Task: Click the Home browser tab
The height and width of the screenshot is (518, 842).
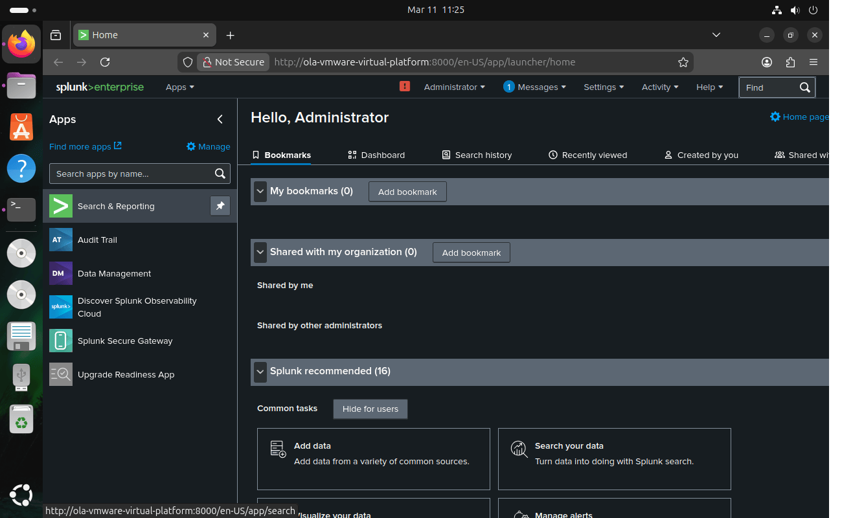Action: pos(144,35)
